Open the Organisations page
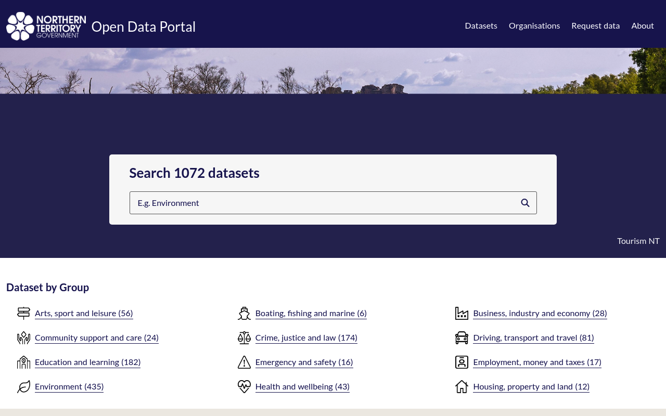 (x=534, y=25)
